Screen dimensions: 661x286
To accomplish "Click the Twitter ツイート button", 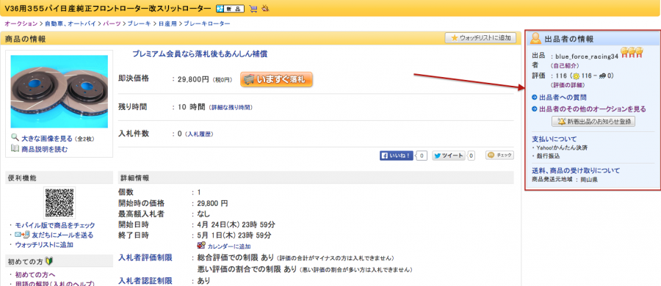I will click(449, 155).
